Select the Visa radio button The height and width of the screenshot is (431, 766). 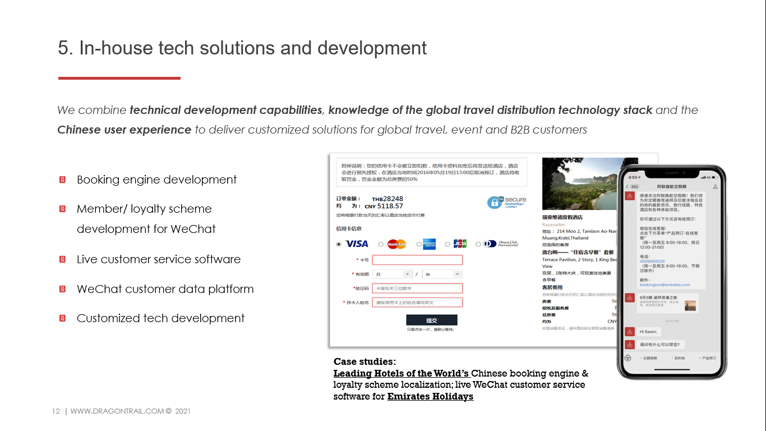tap(339, 244)
